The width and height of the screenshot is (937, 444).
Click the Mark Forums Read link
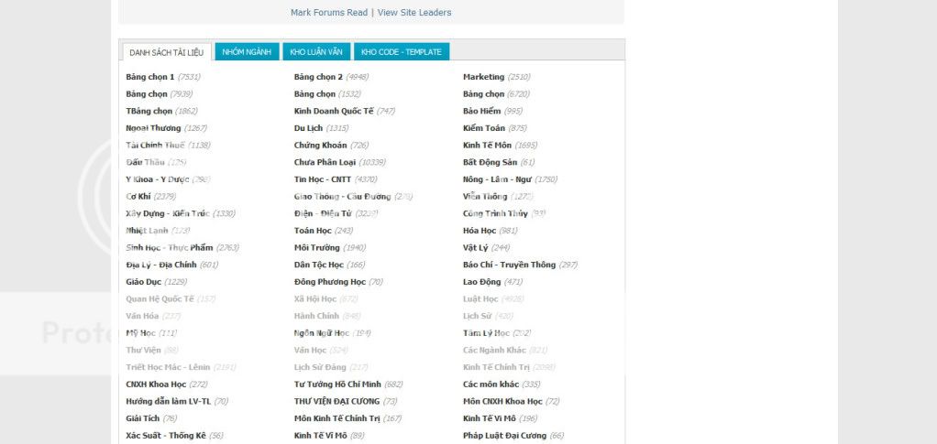pyautogui.click(x=328, y=13)
